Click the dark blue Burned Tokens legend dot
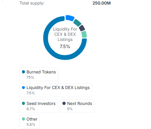 tap(23, 72)
